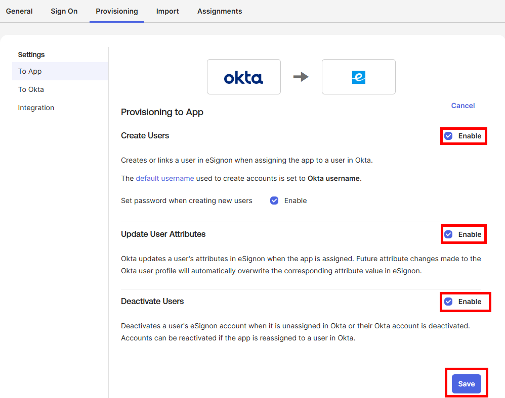Viewport: 505px width, 398px height.
Task: Click the Update User Attributes section title
Action: tap(163, 234)
